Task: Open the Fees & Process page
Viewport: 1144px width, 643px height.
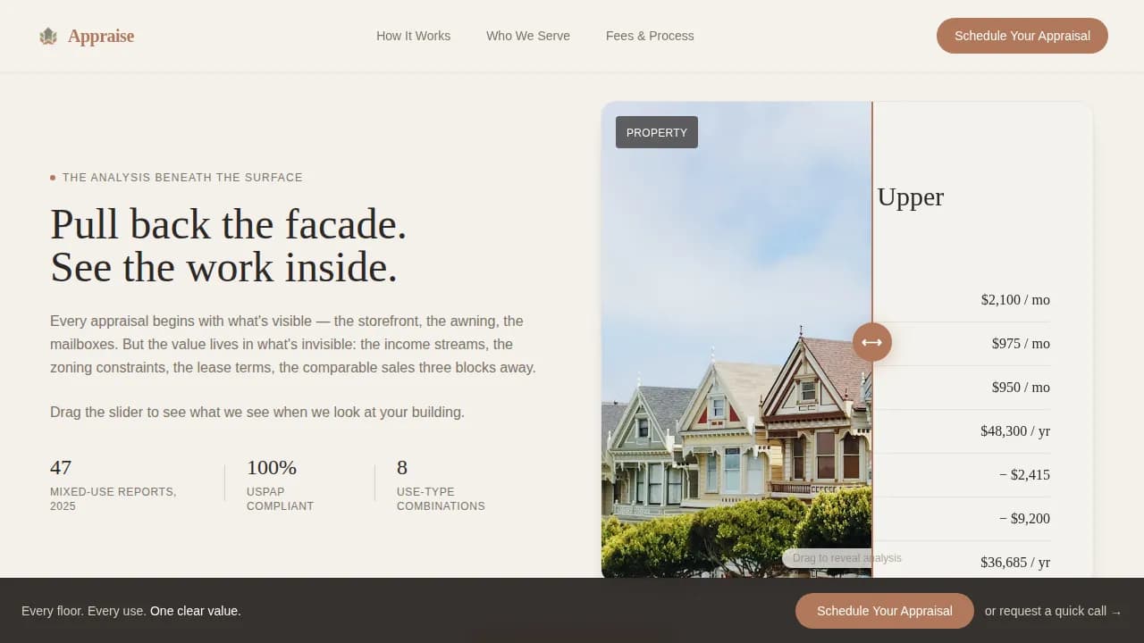Action: coord(650,36)
